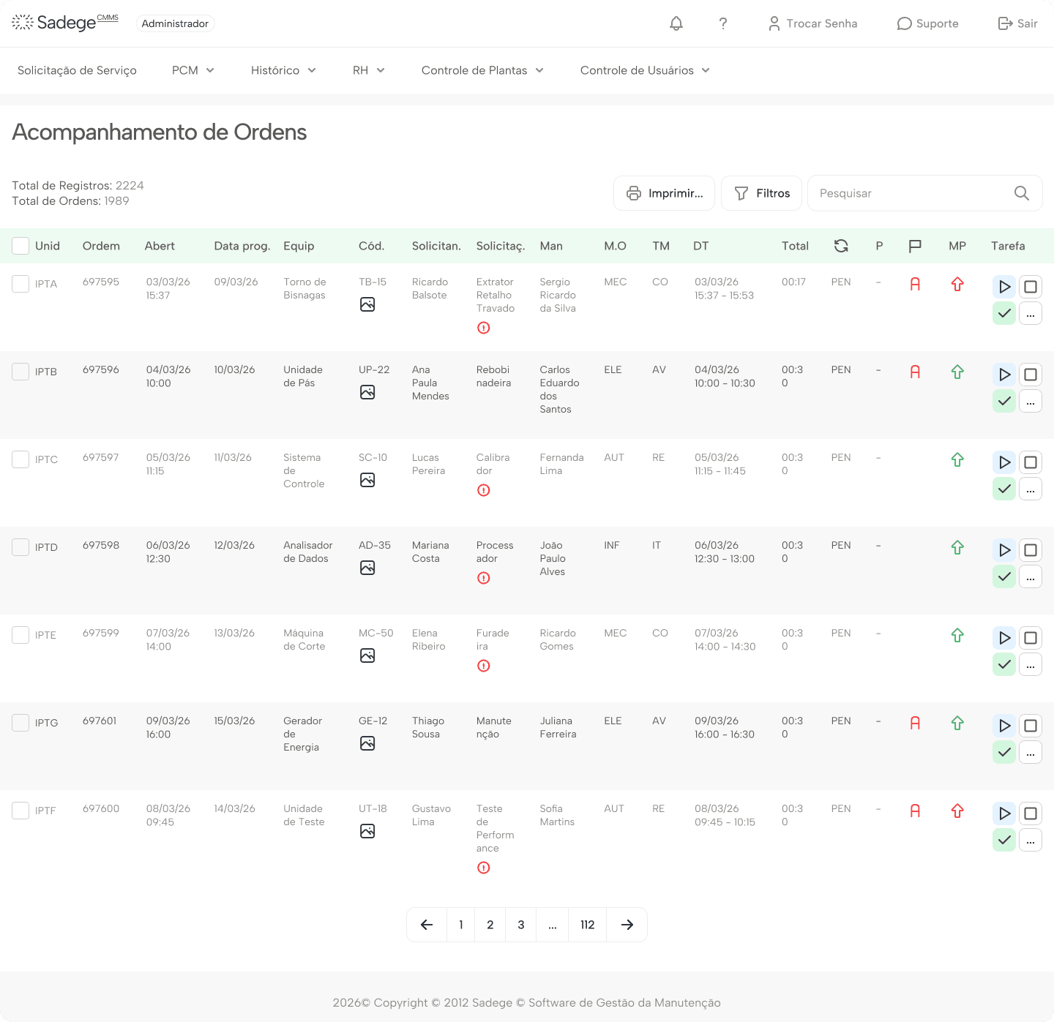Check the select-all checkbox in table header
Image resolution: width=1054 pixels, height=1022 pixels.
point(20,246)
